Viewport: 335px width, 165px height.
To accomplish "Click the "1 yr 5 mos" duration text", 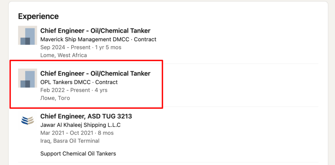I will (108, 47).
